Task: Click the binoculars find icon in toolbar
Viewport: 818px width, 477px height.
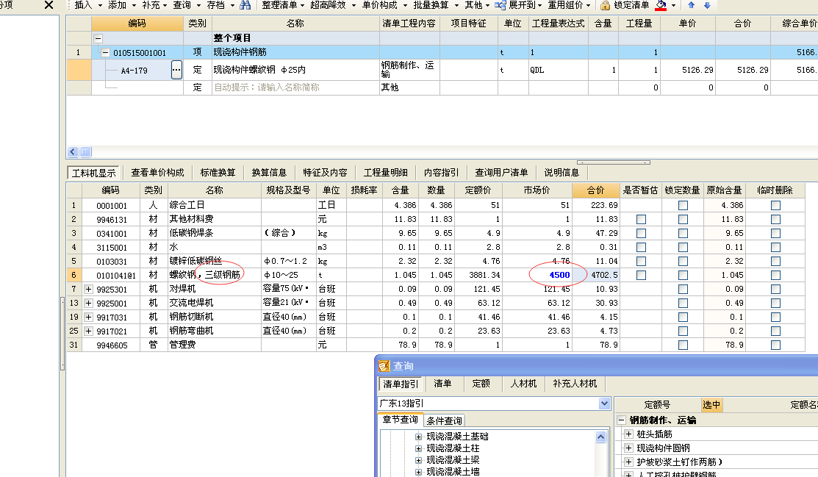Action: click(245, 5)
